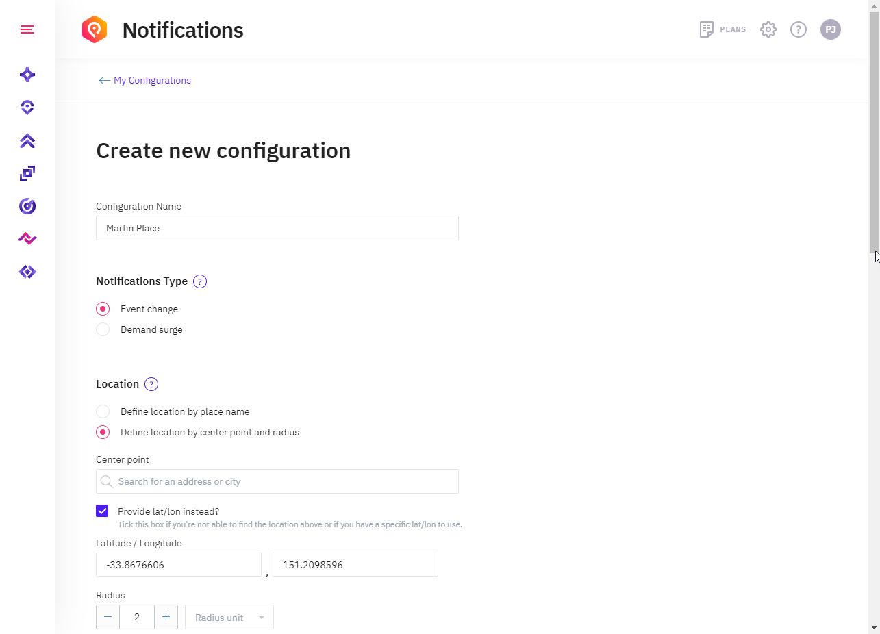880x634 pixels.
Task: Decrease radius with the minus button
Action: (x=108, y=617)
